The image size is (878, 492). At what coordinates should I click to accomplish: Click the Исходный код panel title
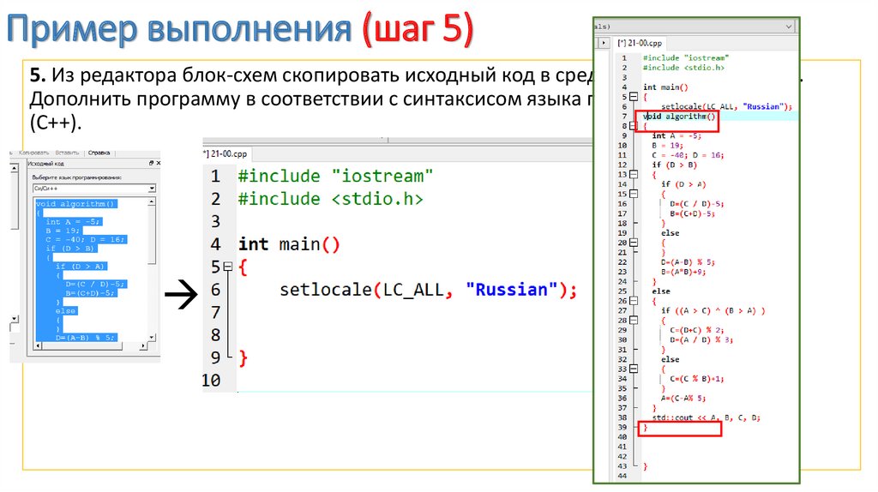(x=46, y=164)
